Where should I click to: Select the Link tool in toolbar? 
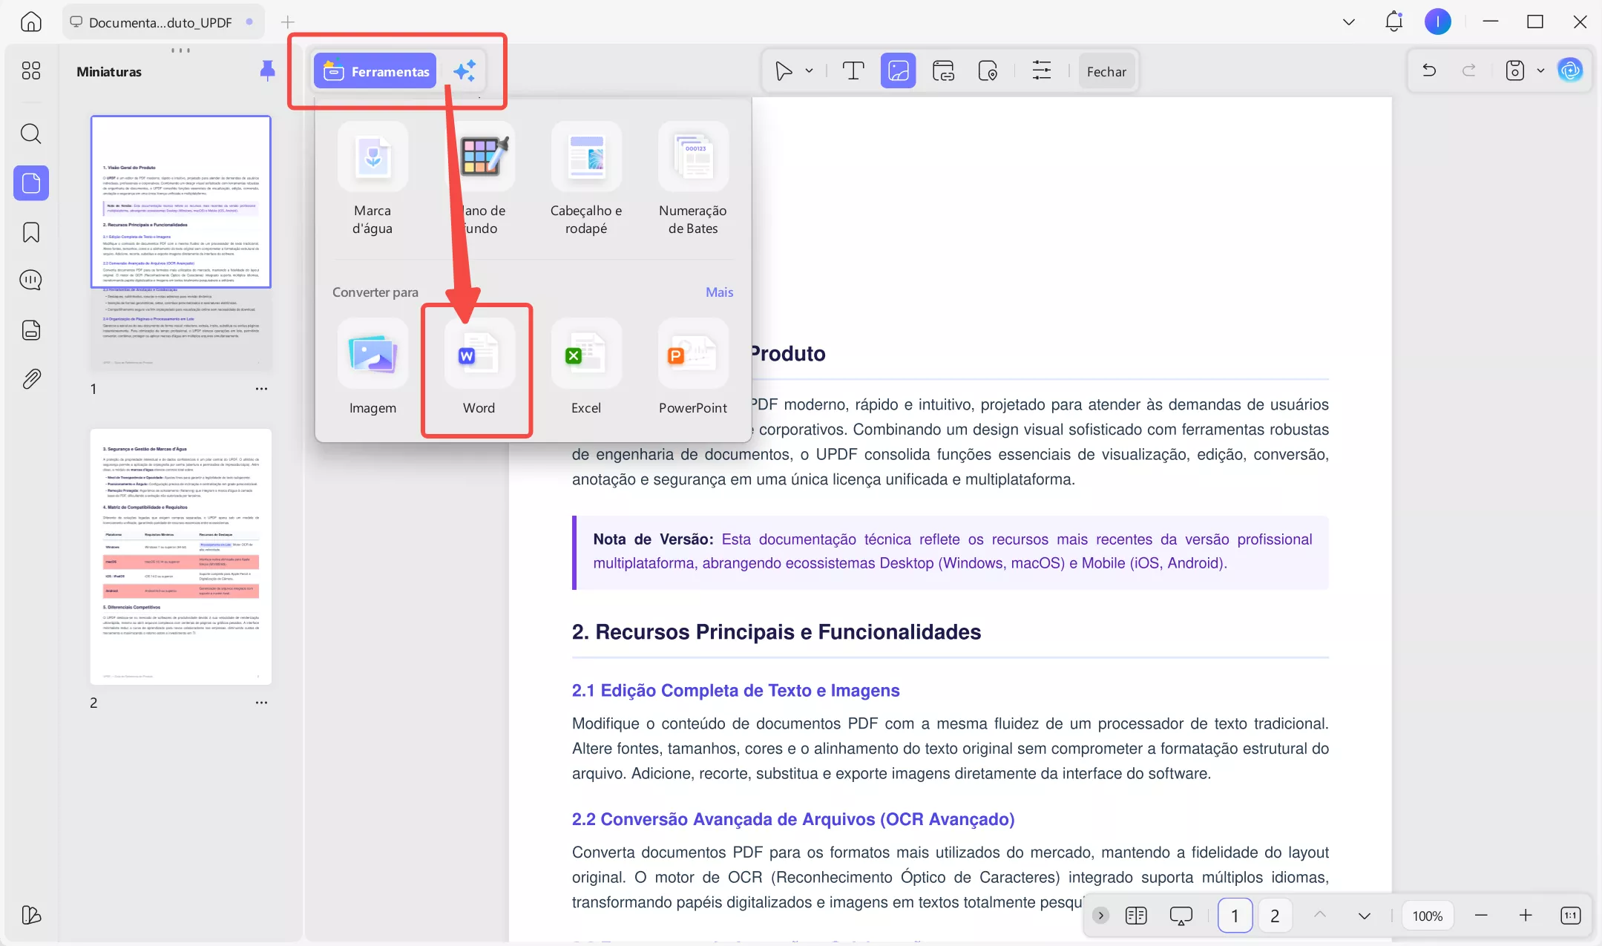coord(943,71)
